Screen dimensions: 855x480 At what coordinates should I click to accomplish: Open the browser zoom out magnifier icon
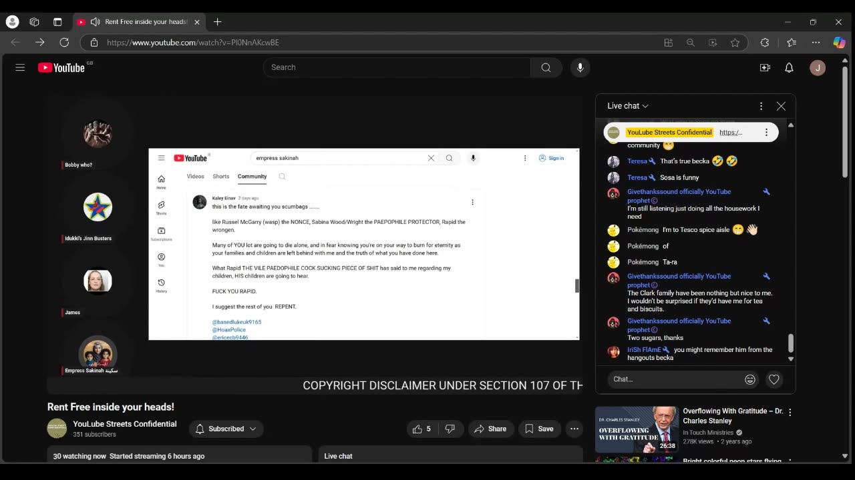690,43
